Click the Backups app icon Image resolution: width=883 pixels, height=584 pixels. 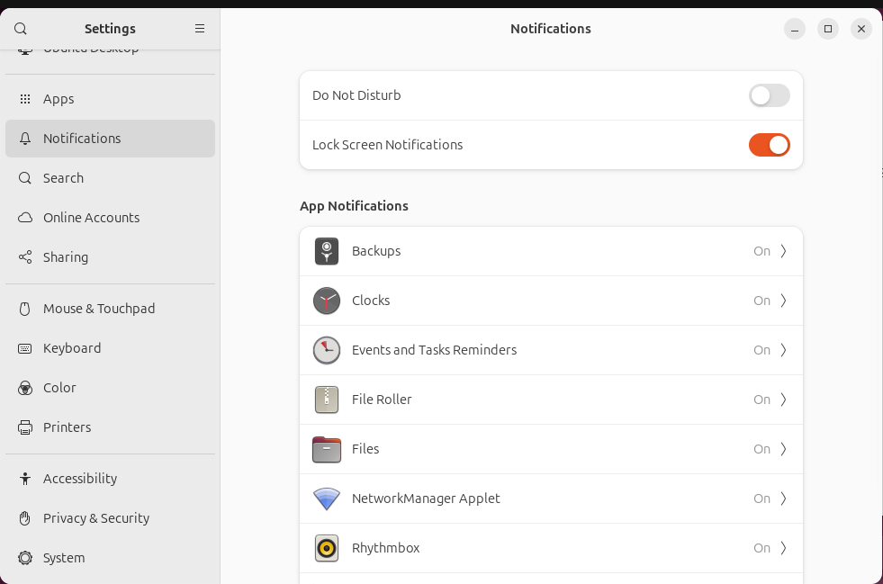tap(327, 251)
